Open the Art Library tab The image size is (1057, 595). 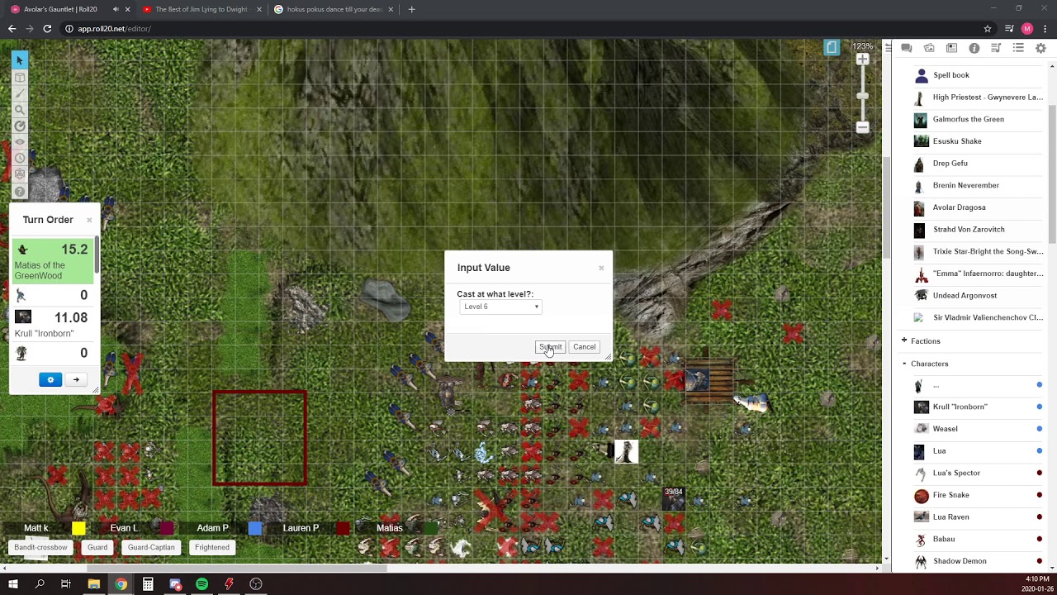(929, 48)
